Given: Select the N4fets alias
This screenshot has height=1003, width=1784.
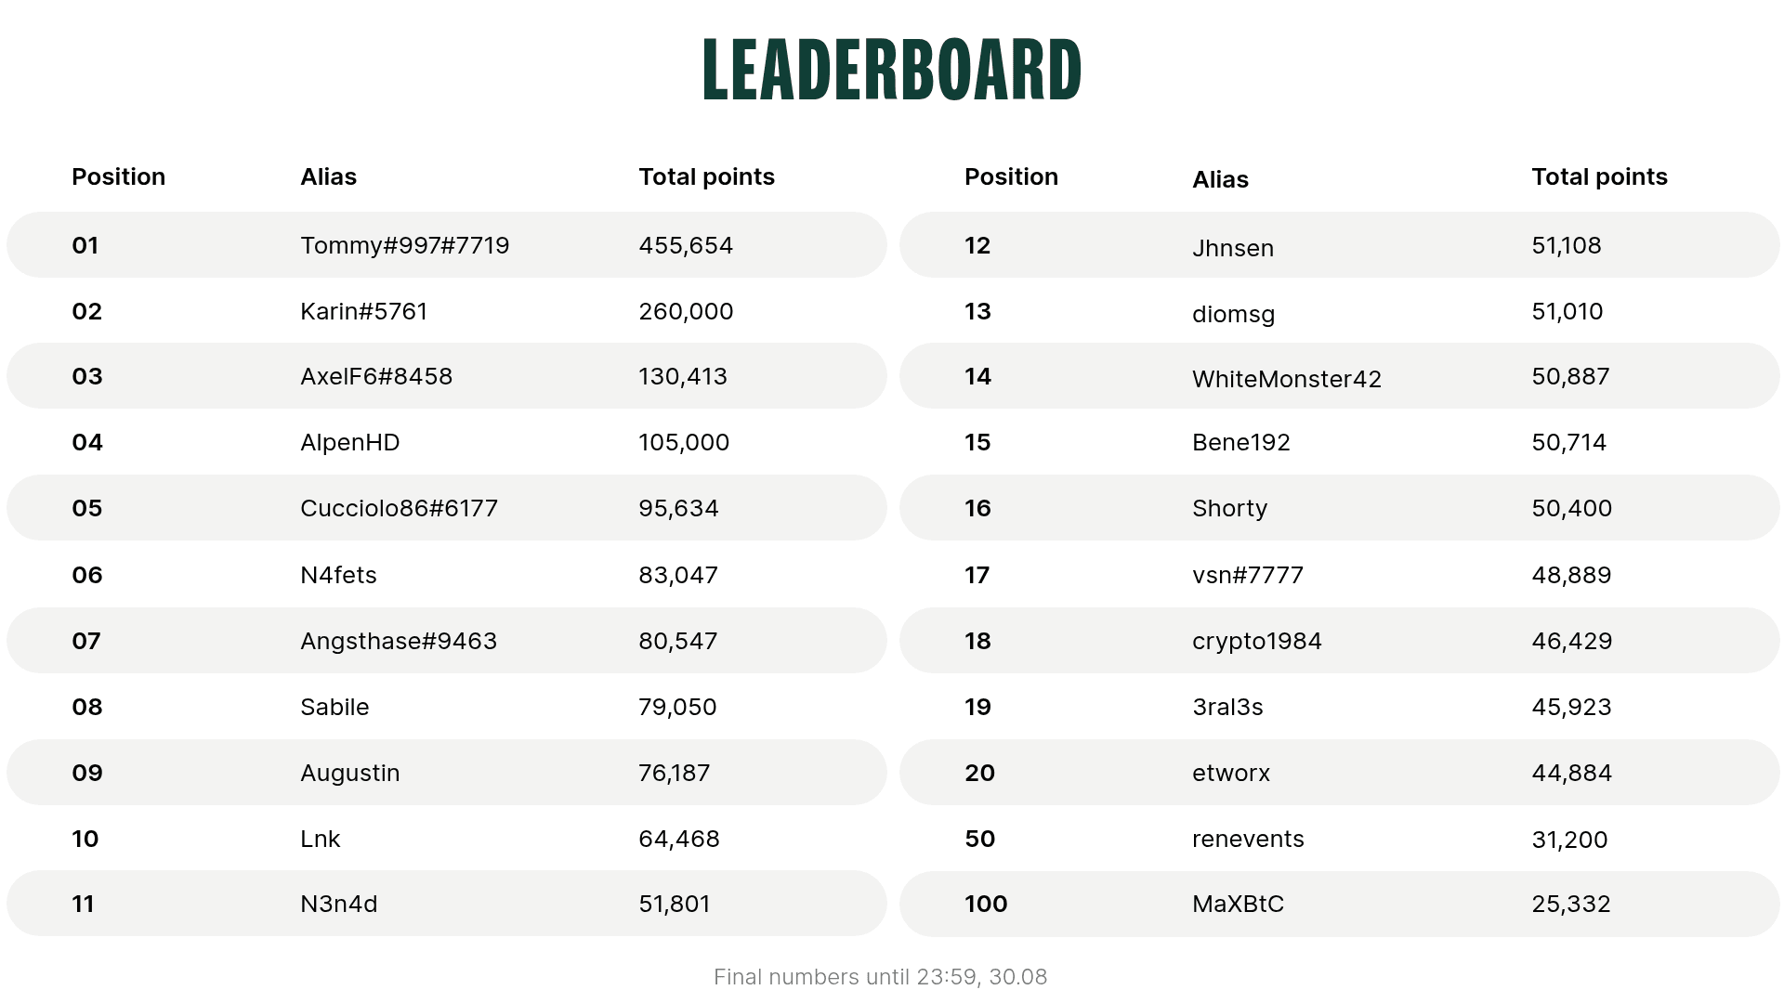Looking at the screenshot, I should (x=338, y=575).
